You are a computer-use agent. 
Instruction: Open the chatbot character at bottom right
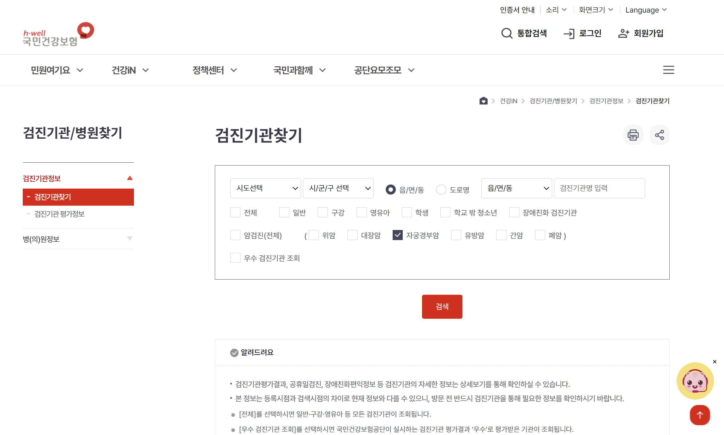(695, 381)
